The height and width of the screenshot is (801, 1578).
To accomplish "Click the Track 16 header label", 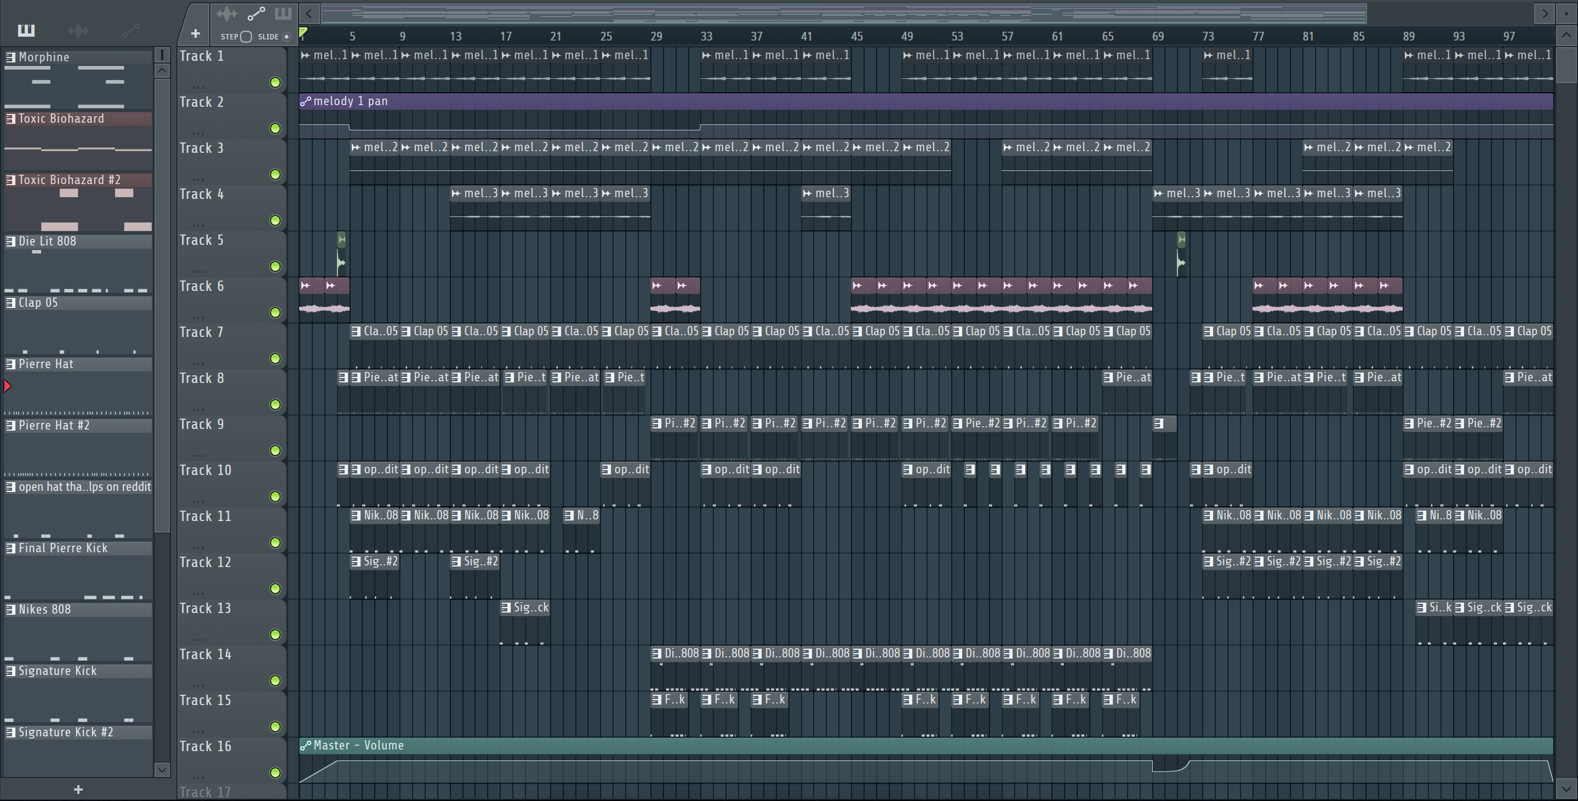I will (204, 746).
